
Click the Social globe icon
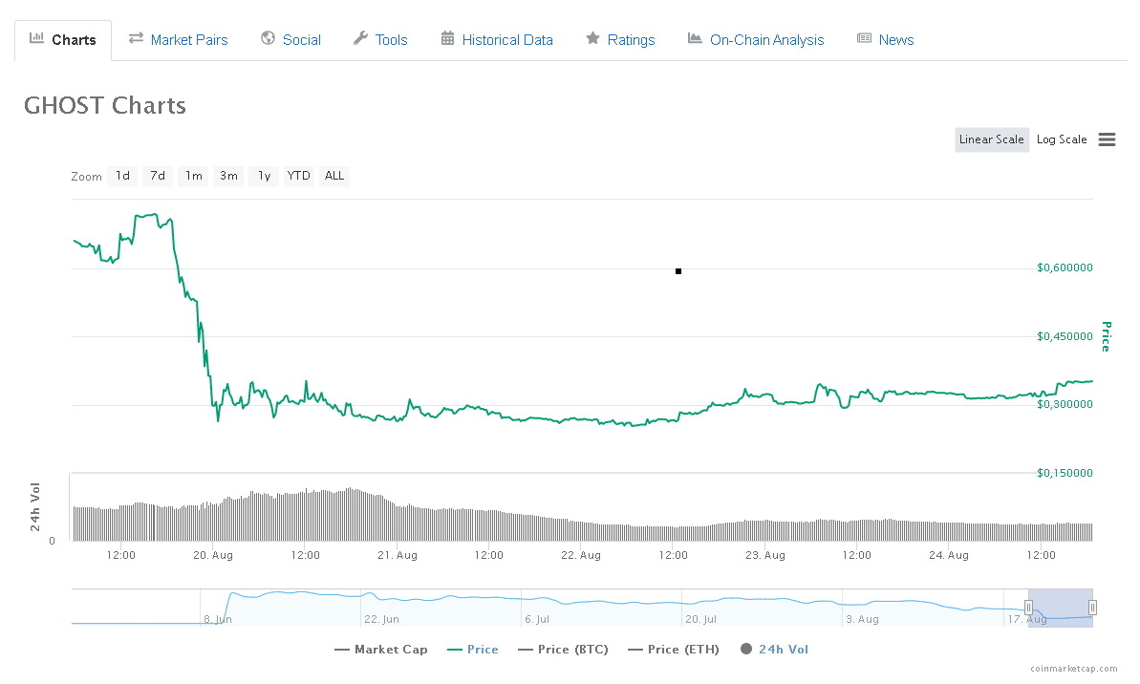[269, 38]
